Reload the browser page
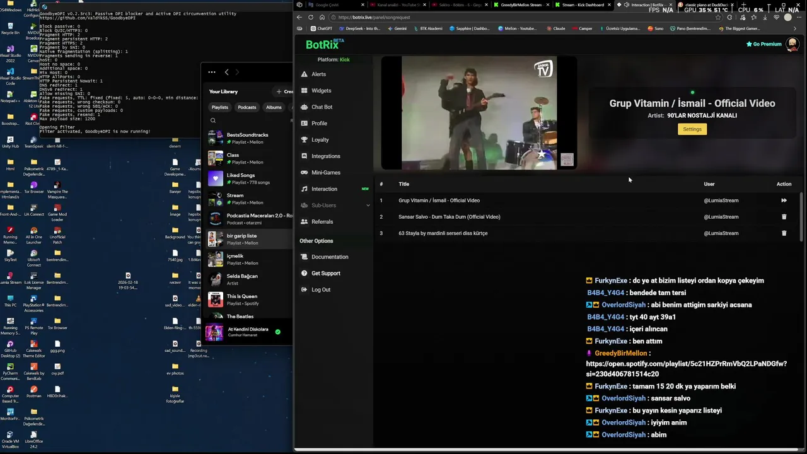The image size is (807, 454). pos(311,17)
